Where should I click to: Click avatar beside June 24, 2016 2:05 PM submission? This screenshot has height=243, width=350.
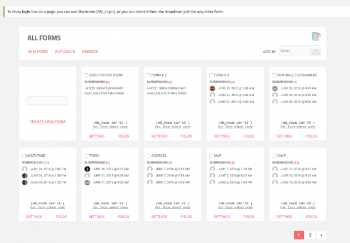tap(25, 169)
